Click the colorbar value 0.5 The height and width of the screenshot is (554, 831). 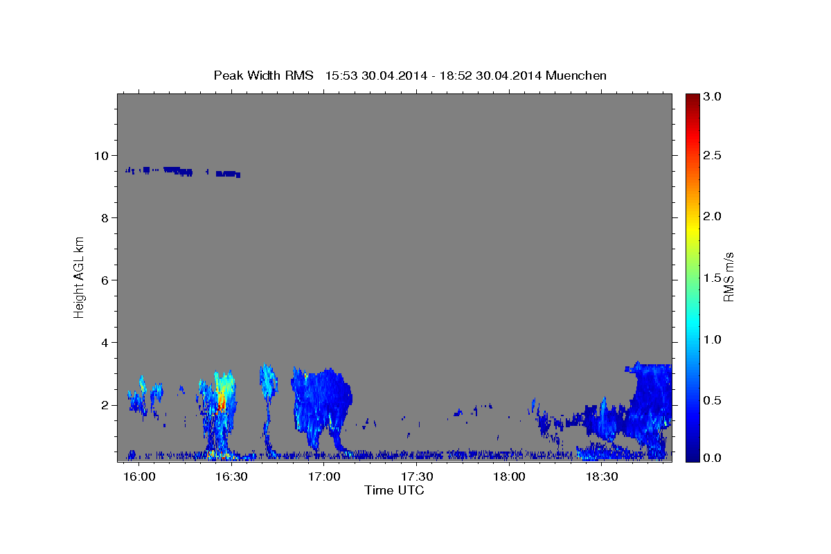713,400
